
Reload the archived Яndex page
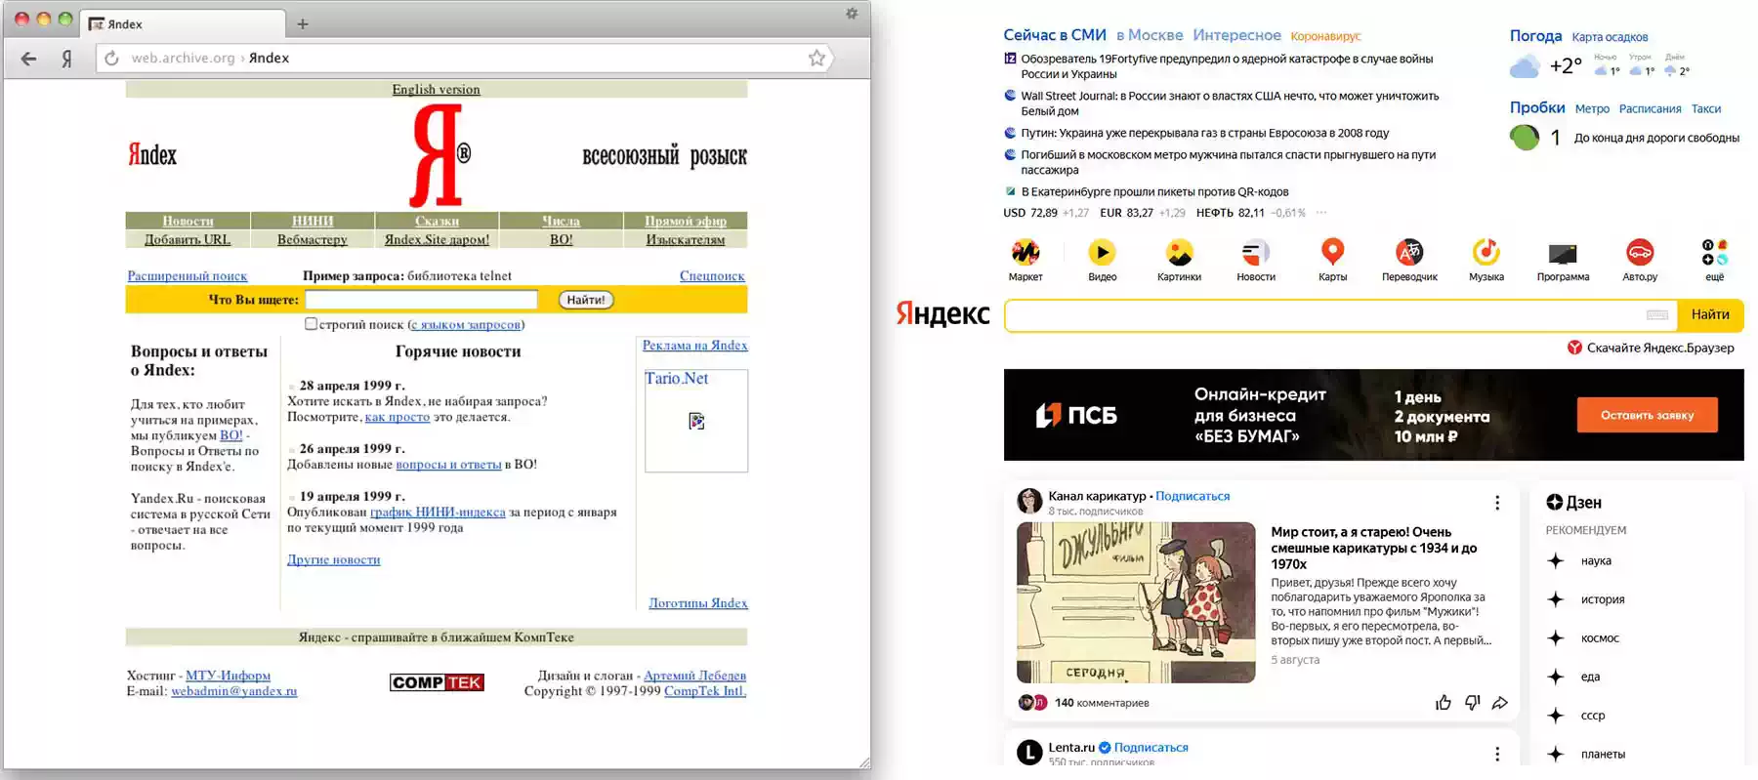coord(112,59)
